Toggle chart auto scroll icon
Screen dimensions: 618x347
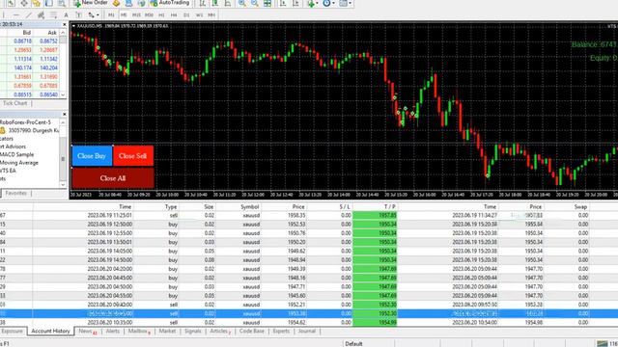(283, 3)
